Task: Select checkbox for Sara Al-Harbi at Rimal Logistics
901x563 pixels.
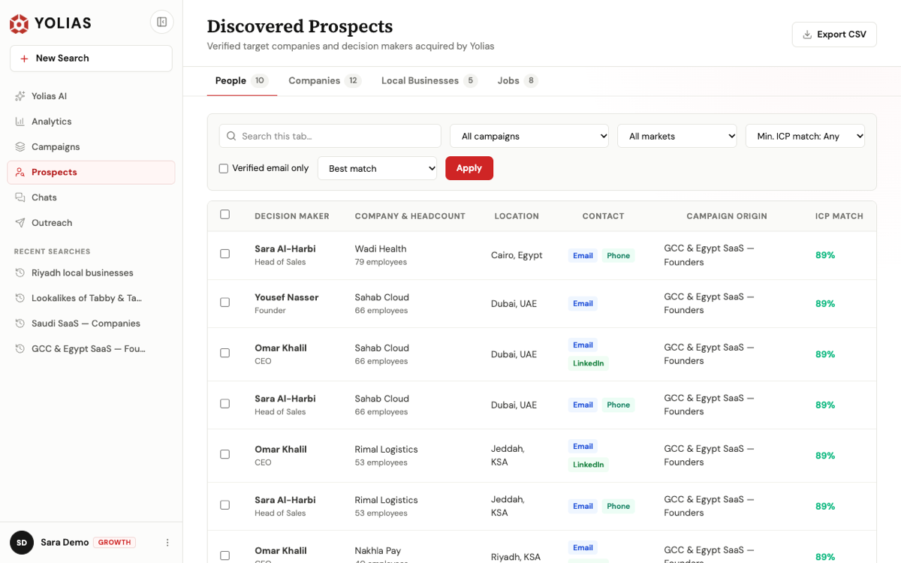Action: 224,505
